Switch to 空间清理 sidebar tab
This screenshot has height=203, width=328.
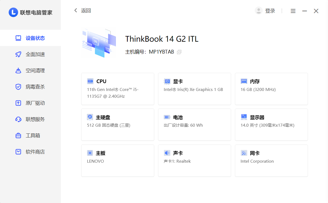pos(30,71)
